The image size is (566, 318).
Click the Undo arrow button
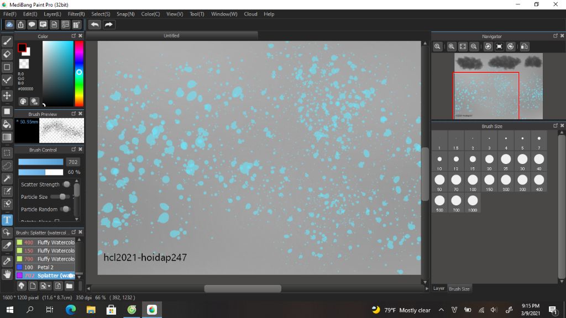95,24
